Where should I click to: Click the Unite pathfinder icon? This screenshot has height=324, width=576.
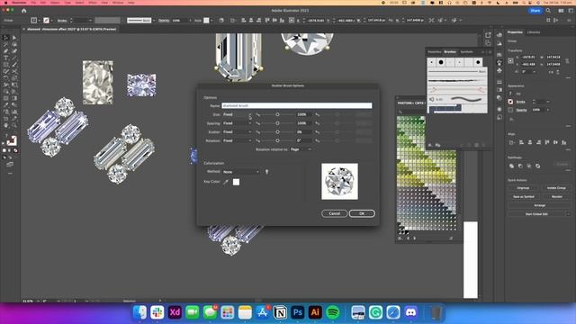[511, 166]
